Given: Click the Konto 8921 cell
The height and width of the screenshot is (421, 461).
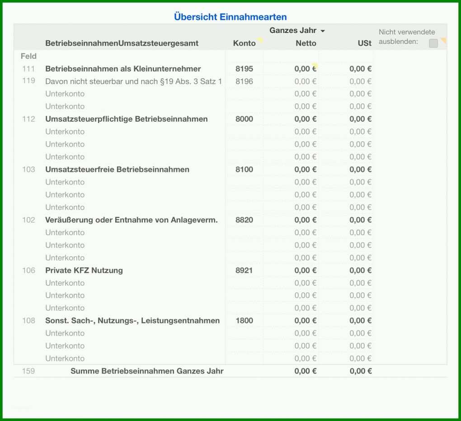Looking at the screenshot, I should coord(244,270).
